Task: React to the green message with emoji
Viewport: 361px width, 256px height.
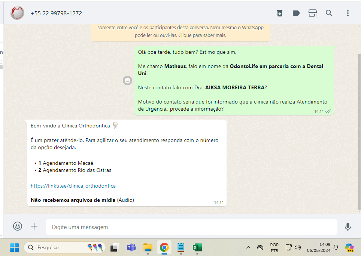Action: click(127, 81)
